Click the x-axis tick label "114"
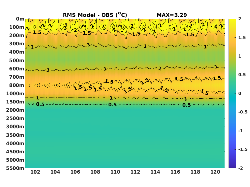The width and height of the screenshot is (250, 187). [x=155, y=172]
